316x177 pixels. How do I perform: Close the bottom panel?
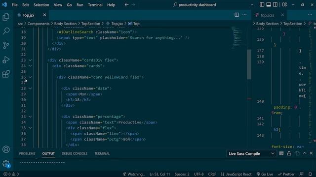tap(311, 153)
